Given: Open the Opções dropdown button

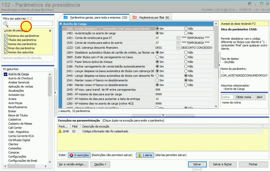Looking at the screenshot, I should 100,164.
